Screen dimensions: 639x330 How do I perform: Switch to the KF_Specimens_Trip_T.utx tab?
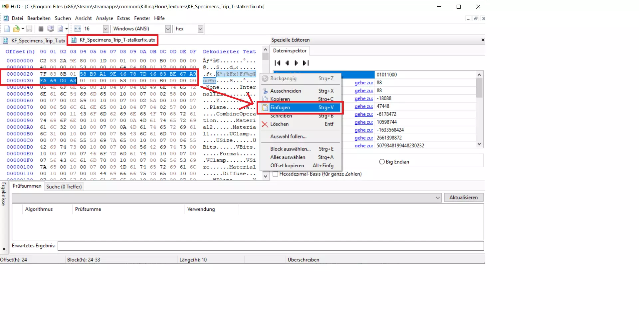coord(34,41)
